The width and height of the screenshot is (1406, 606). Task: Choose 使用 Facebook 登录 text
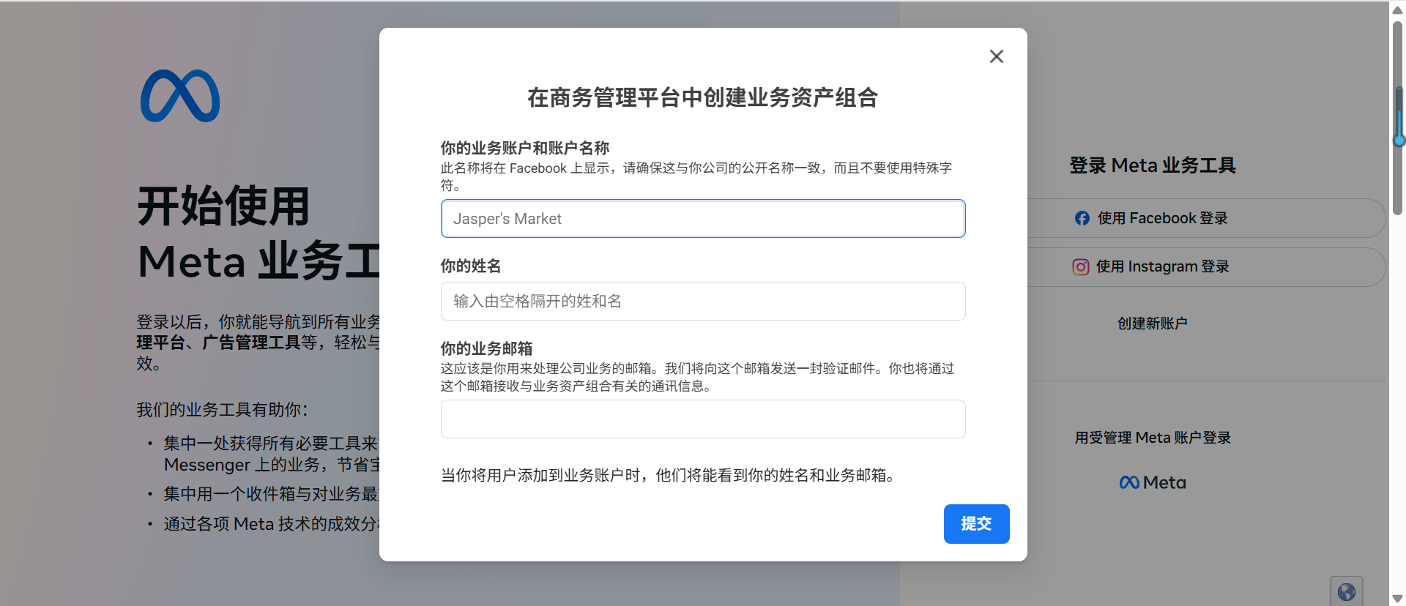coord(1162,218)
